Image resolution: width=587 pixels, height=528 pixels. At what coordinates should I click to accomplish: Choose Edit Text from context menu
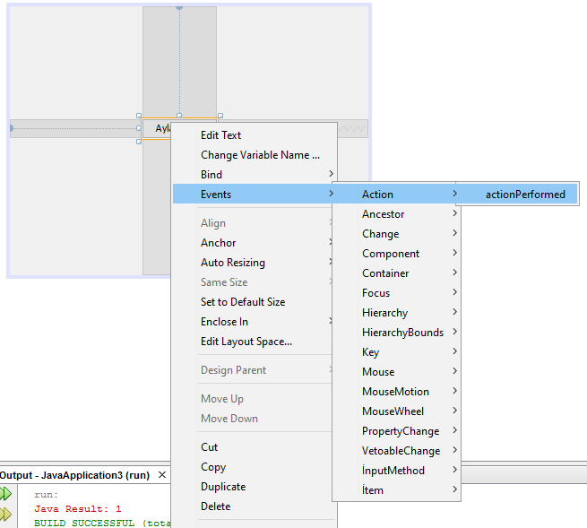[255, 135]
